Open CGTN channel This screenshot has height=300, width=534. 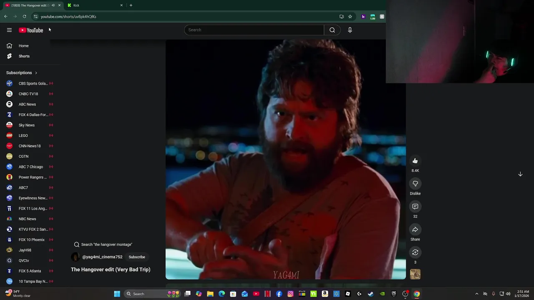click(x=29, y=156)
